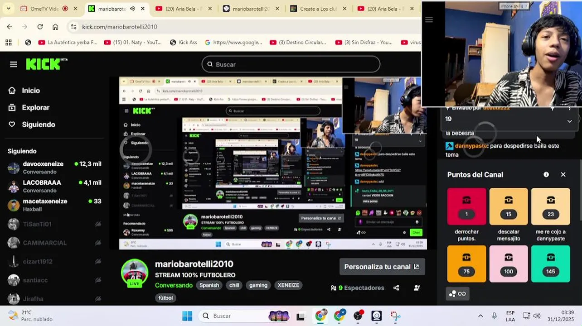Reload the page
The height and width of the screenshot is (326, 582).
tap(40, 27)
